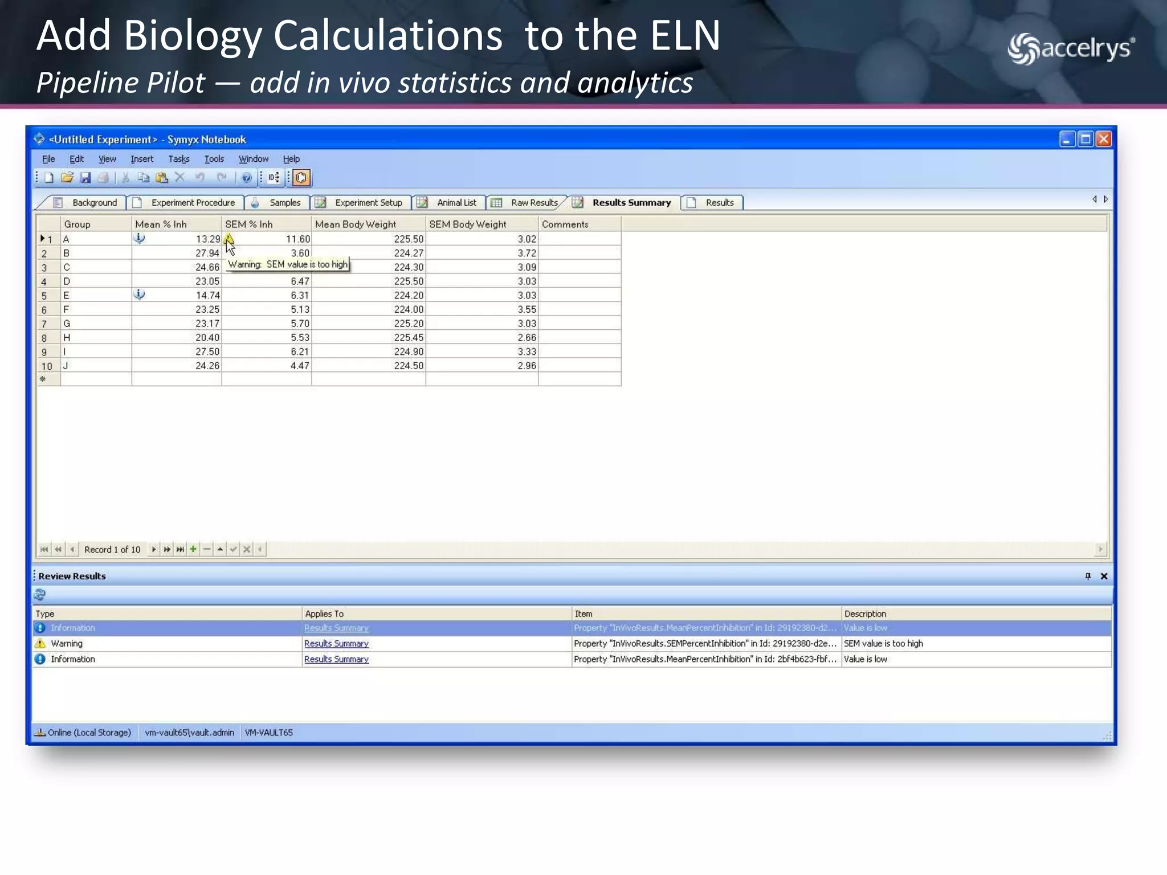Click the new row asterisk marker

[43, 379]
